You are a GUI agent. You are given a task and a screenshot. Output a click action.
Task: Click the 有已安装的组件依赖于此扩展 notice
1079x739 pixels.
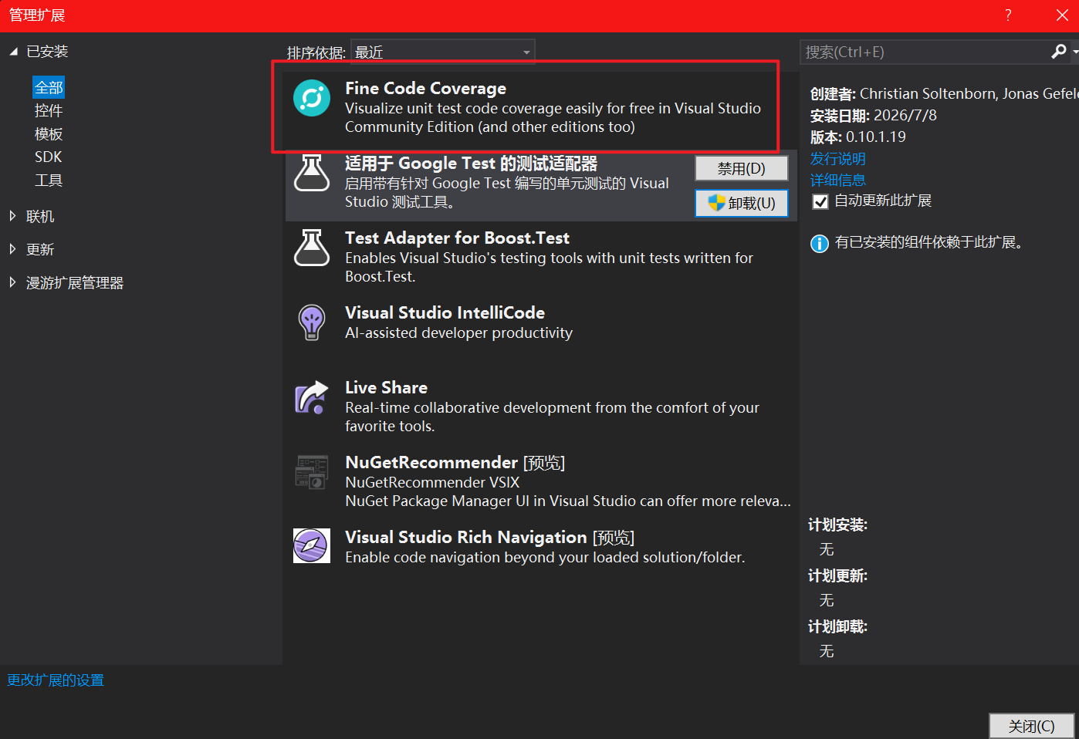[x=929, y=243]
